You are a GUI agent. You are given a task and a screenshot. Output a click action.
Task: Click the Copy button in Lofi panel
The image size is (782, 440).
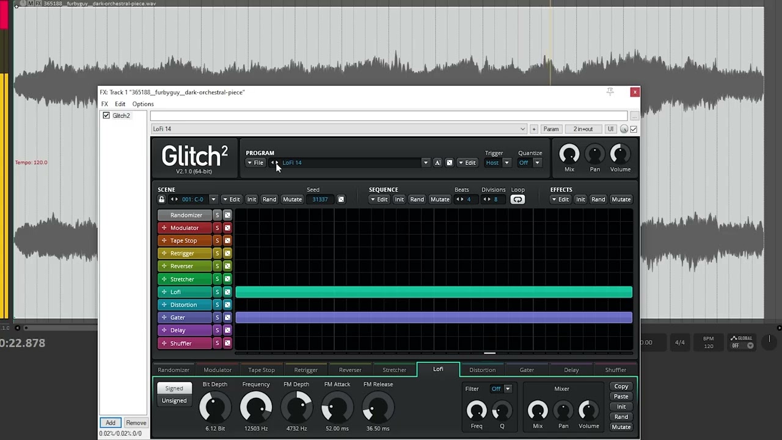tap(621, 386)
